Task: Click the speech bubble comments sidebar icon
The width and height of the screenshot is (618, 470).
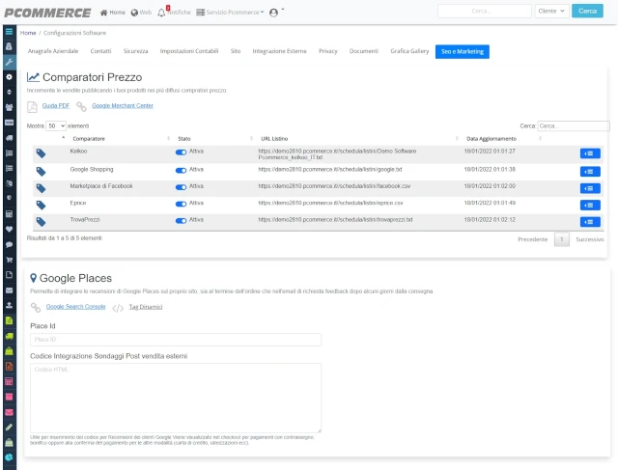Action: pos(9,245)
